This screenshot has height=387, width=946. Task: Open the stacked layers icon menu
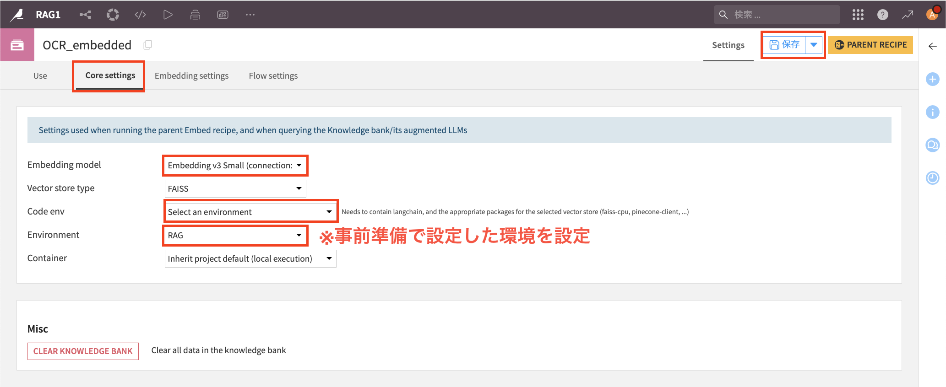coord(195,15)
